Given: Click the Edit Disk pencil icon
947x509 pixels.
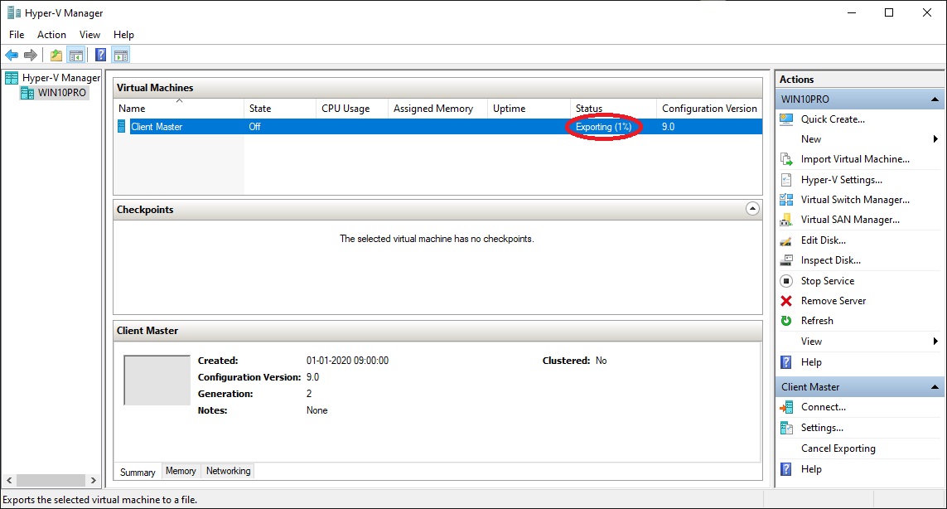Looking at the screenshot, I should pos(786,240).
